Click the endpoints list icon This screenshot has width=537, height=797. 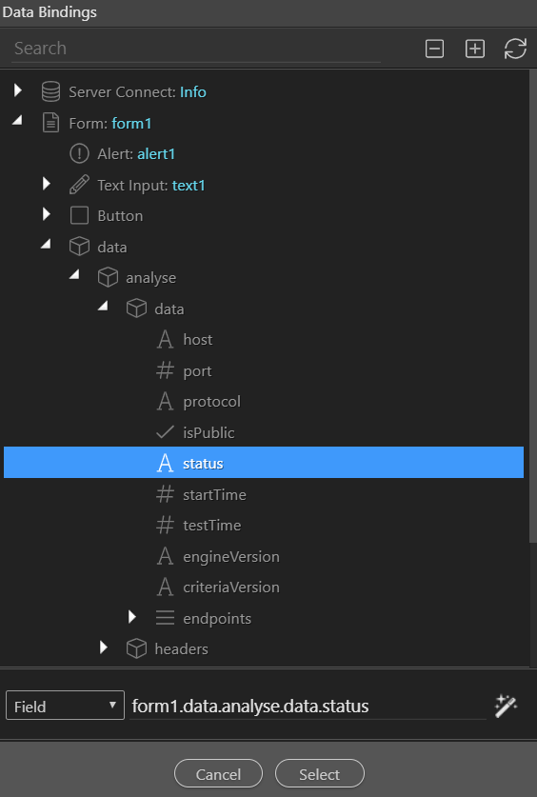165,618
